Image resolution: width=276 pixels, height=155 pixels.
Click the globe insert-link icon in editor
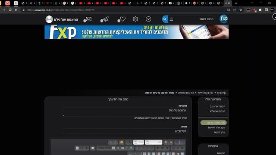pyautogui.click(x=131, y=148)
